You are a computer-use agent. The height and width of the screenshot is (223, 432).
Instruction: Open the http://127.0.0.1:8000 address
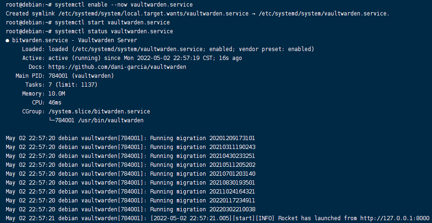pyautogui.click(x=394, y=218)
